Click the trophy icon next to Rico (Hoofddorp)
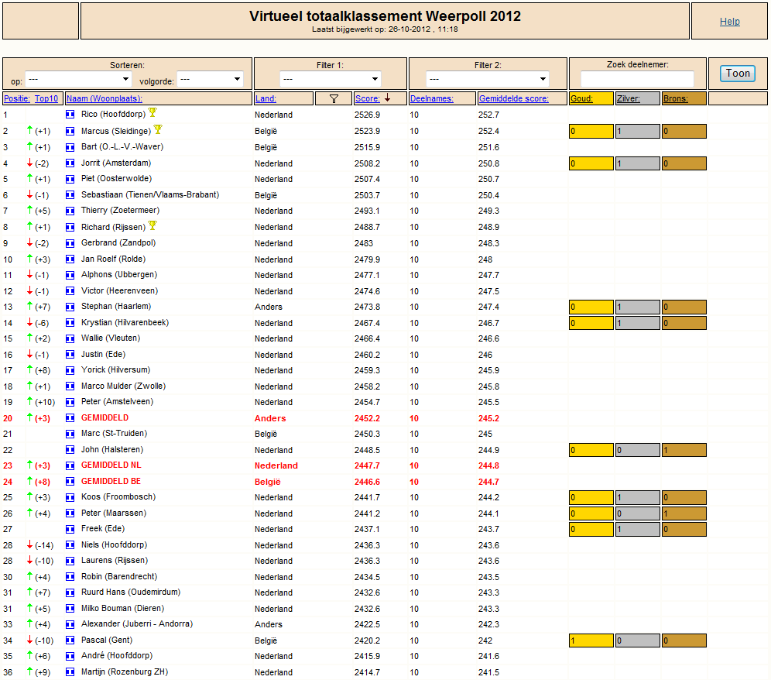771x680 pixels. [x=152, y=112]
